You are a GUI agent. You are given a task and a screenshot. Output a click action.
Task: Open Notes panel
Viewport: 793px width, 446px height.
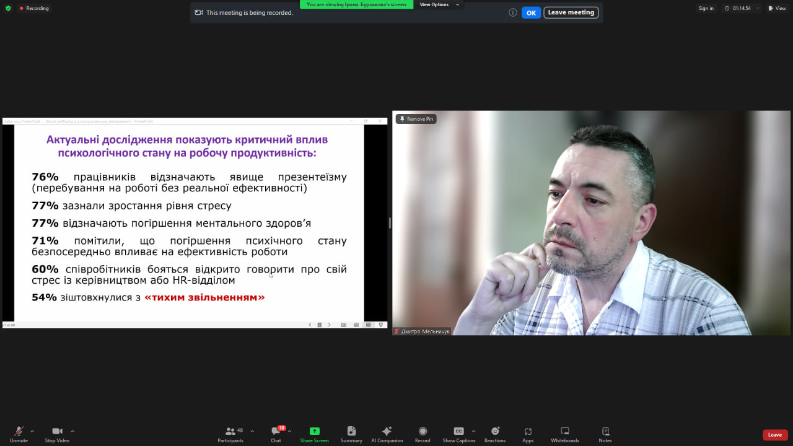coord(605,434)
